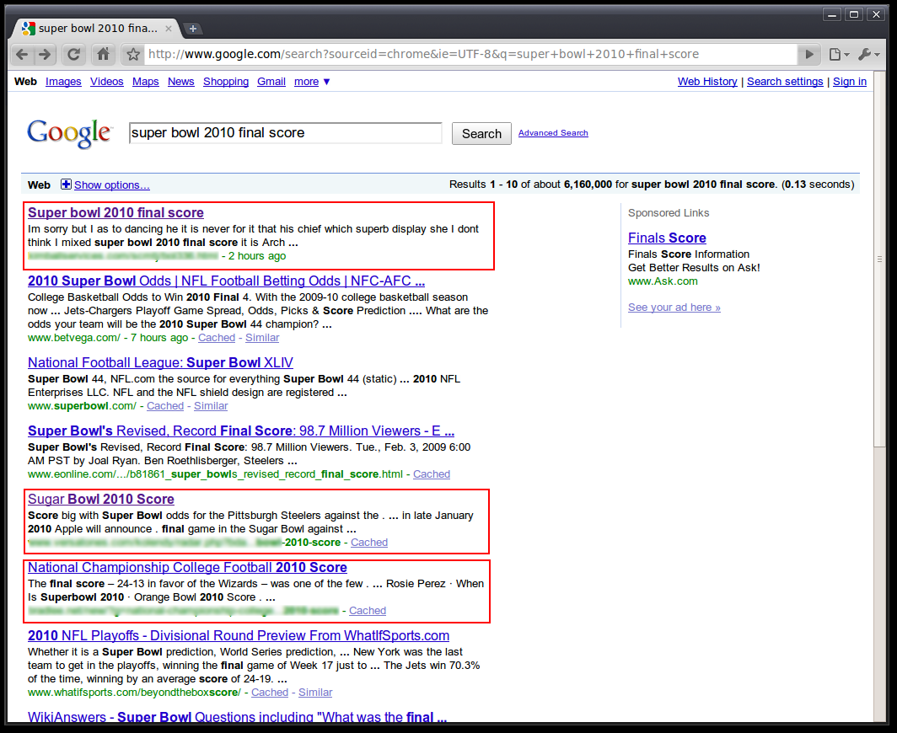This screenshot has height=733, width=897.
Task: Click the Show options... link
Action: [x=112, y=185]
